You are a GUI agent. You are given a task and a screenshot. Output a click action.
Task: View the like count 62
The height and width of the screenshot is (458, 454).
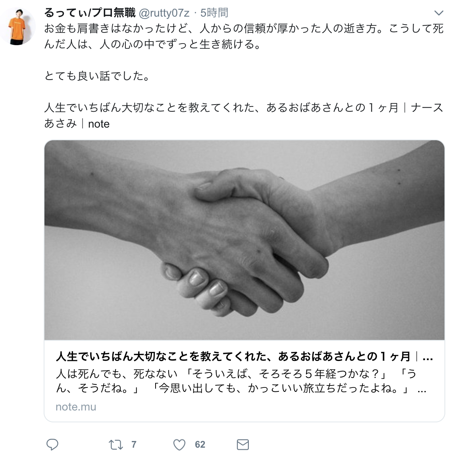coord(200,445)
